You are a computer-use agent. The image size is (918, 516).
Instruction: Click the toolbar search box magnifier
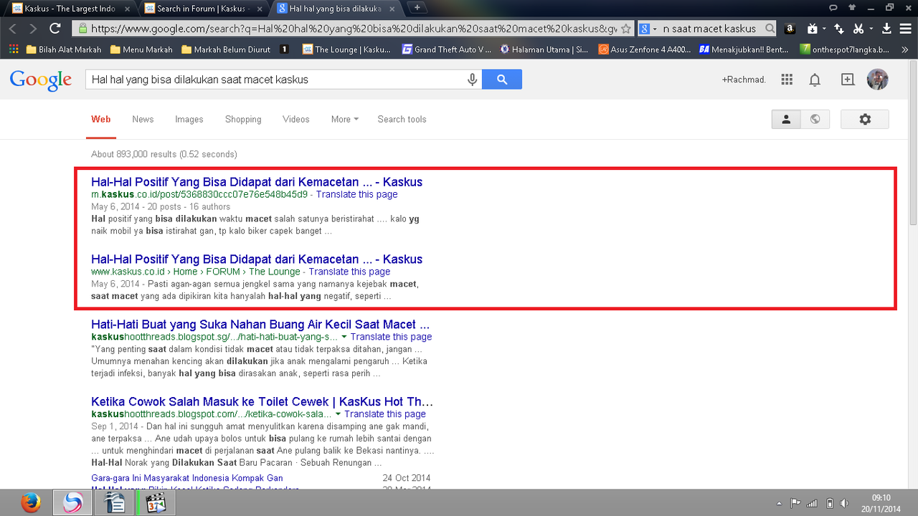[x=770, y=29]
